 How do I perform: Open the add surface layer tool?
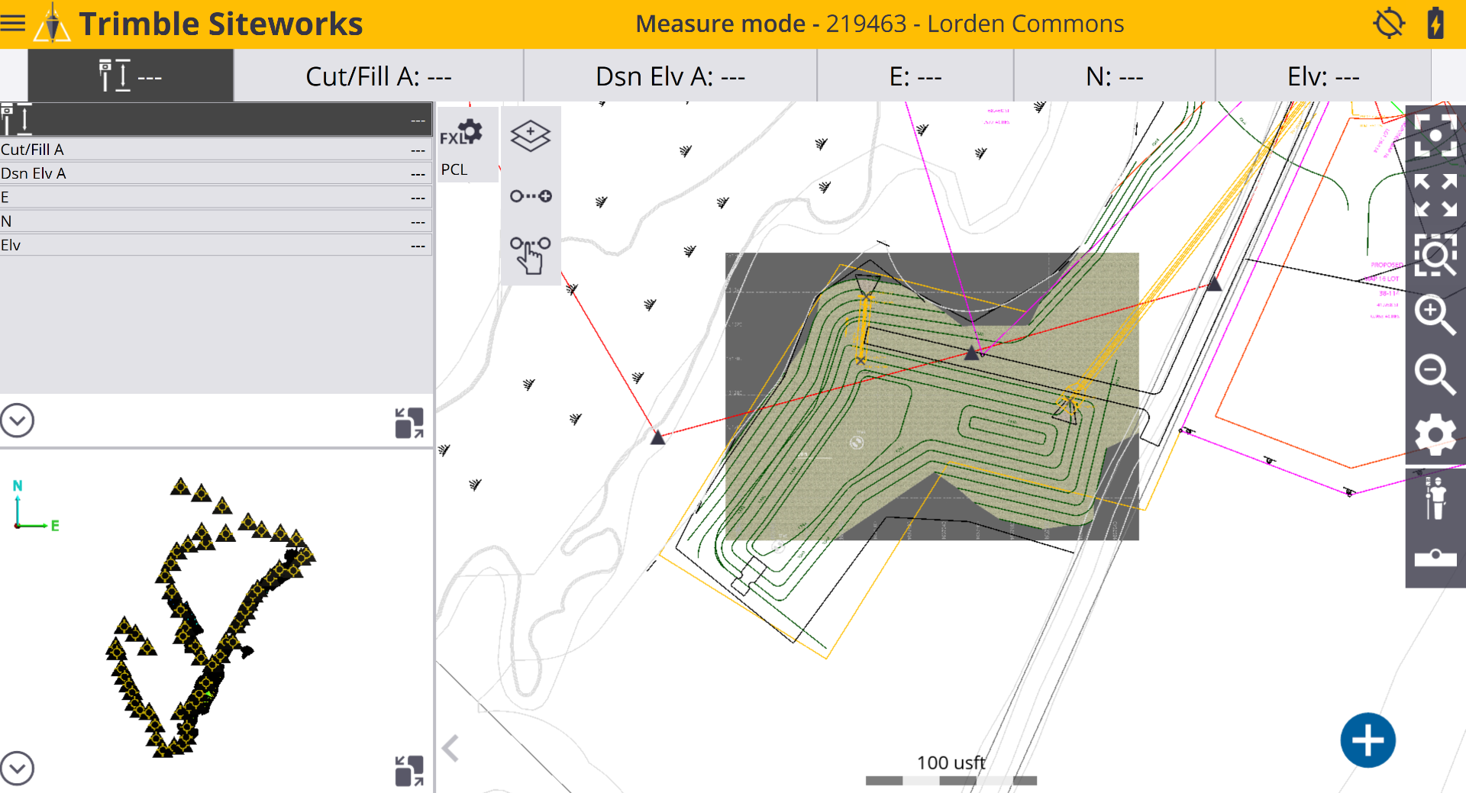(531, 136)
